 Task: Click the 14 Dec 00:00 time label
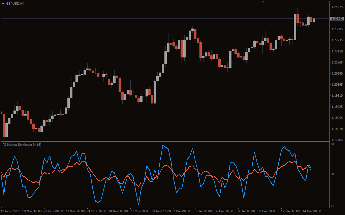click(312, 212)
